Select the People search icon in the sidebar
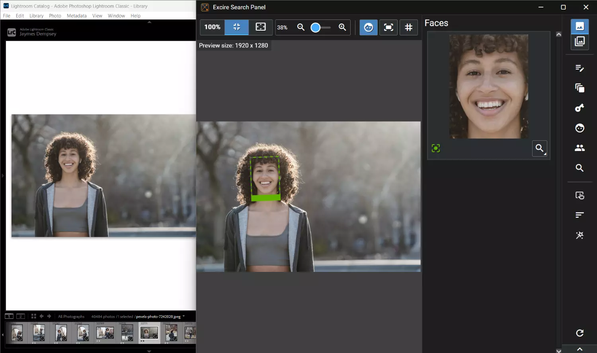Viewport: 597px width, 353px height. (x=579, y=148)
